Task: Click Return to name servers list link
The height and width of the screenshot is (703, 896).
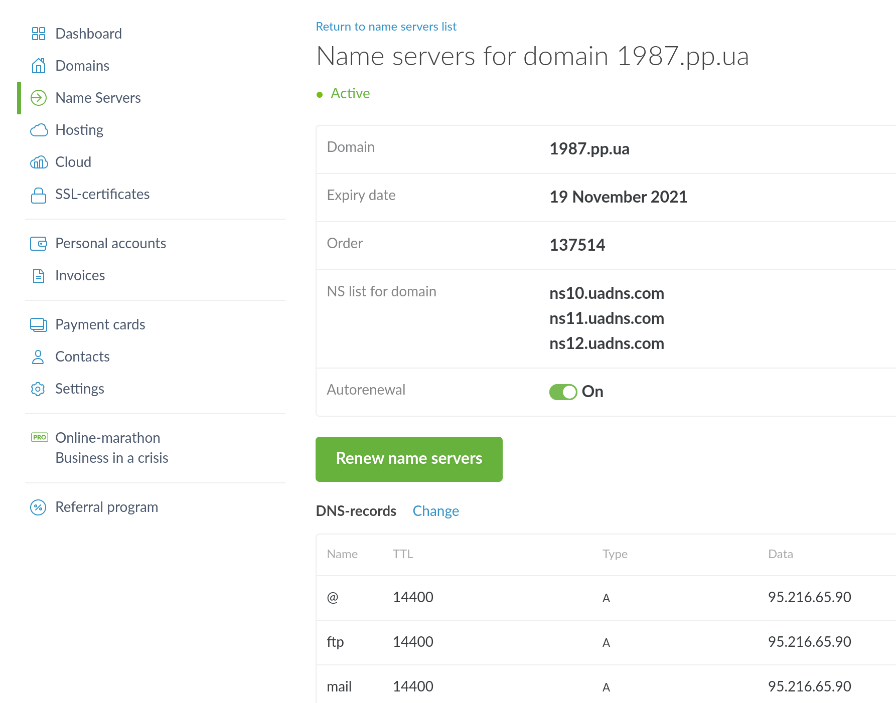Action: (386, 27)
